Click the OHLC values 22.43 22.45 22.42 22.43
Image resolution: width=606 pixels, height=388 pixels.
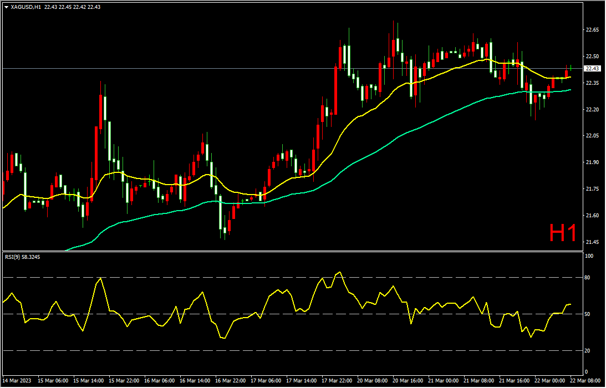[x=72, y=7]
